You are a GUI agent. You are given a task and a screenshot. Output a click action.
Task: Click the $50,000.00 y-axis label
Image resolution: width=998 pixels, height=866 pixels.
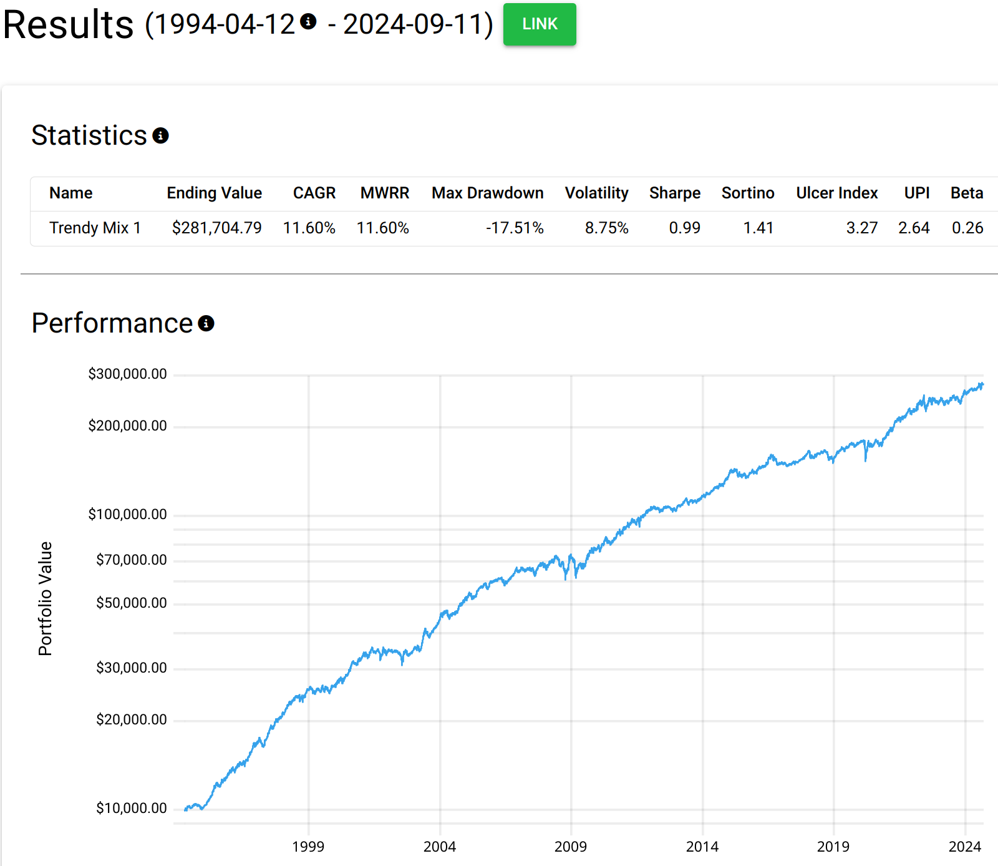[132, 603]
